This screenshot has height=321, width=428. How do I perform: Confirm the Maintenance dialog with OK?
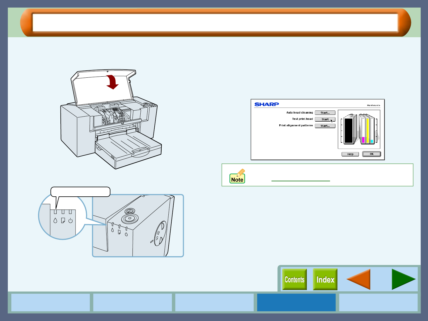(x=371, y=154)
